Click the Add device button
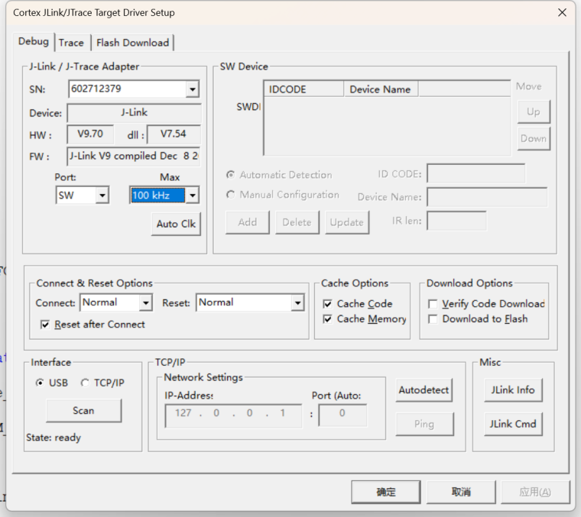The width and height of the screenshot is (581, 517). pyautogui.click(x=247, y=222)
